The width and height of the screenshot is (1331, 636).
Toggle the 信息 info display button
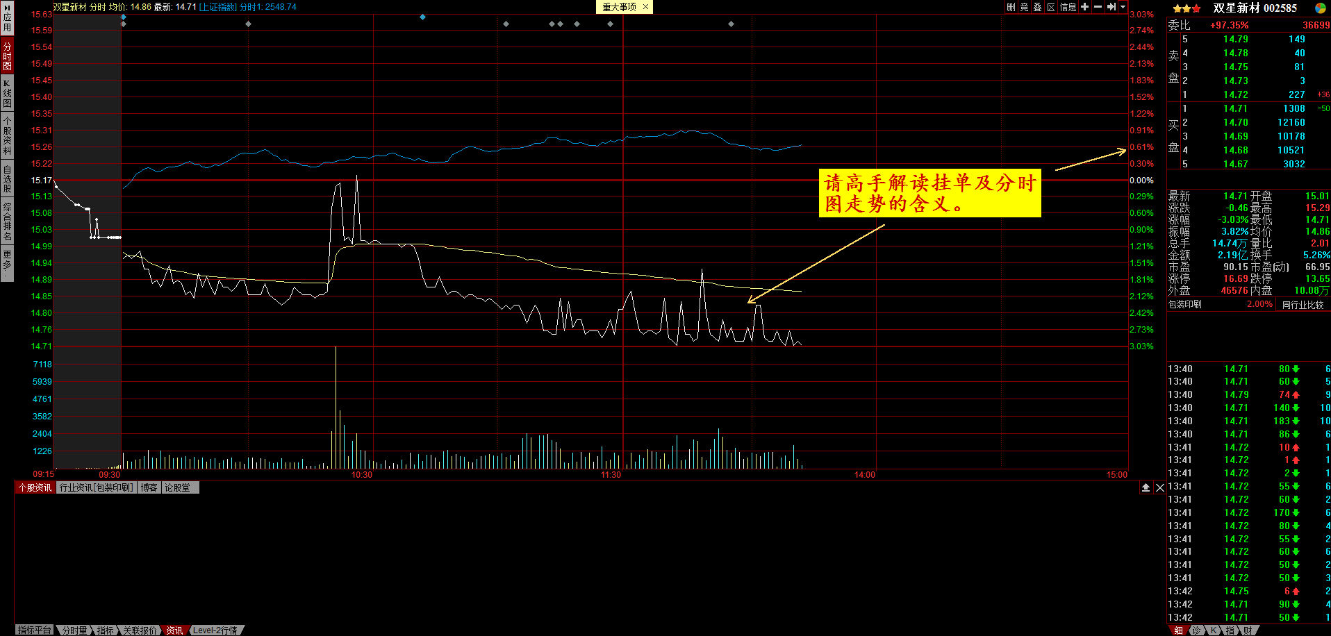pyautogui.click(x=1068, y=8)
